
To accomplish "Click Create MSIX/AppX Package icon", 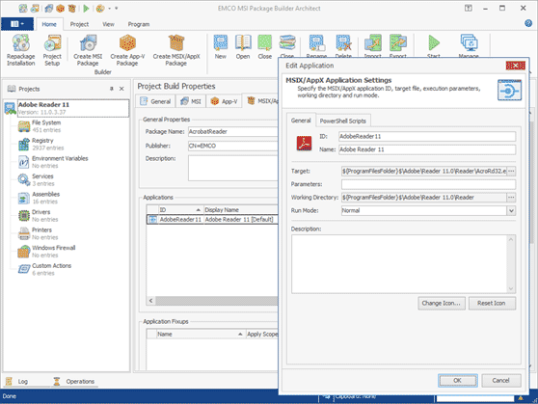I will click(176, 50).
